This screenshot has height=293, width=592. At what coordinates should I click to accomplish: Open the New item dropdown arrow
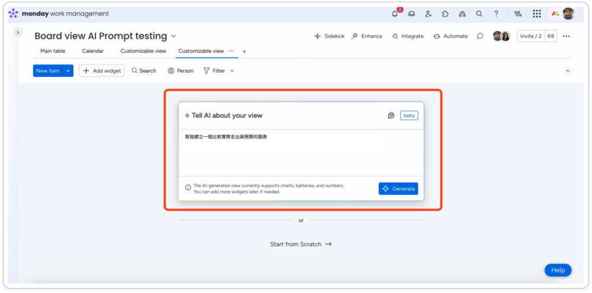[x=68, y=71]
